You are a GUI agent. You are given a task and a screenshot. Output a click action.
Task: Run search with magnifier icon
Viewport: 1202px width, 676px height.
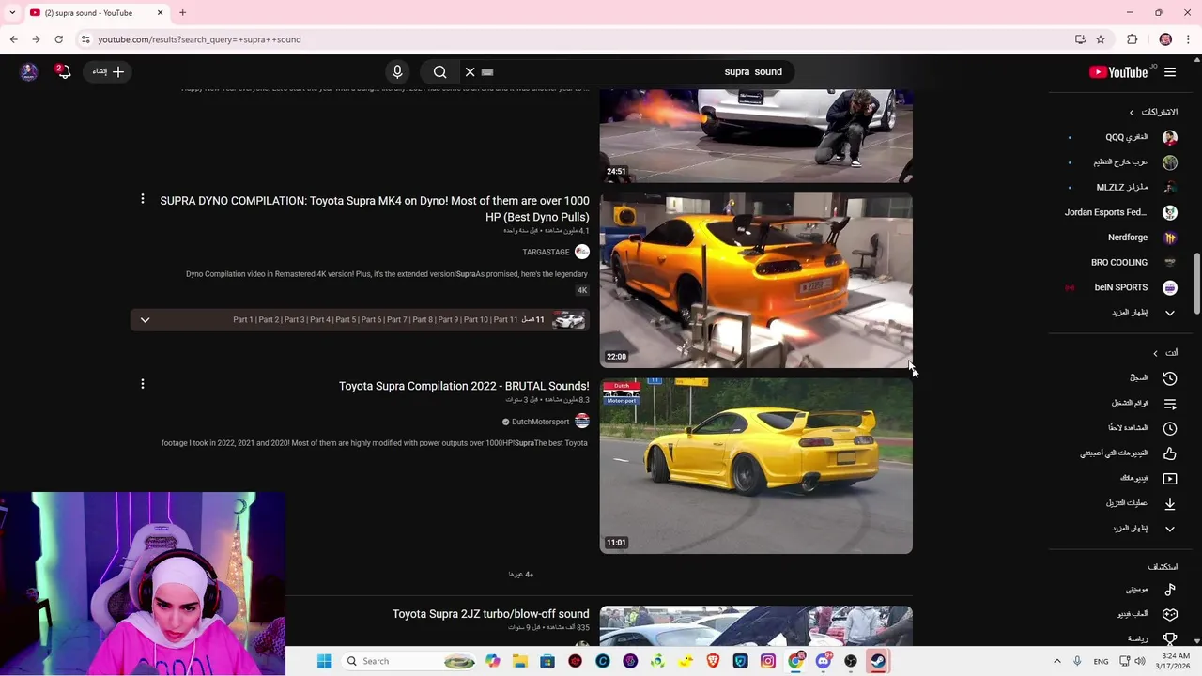click(x=439, y=72)
